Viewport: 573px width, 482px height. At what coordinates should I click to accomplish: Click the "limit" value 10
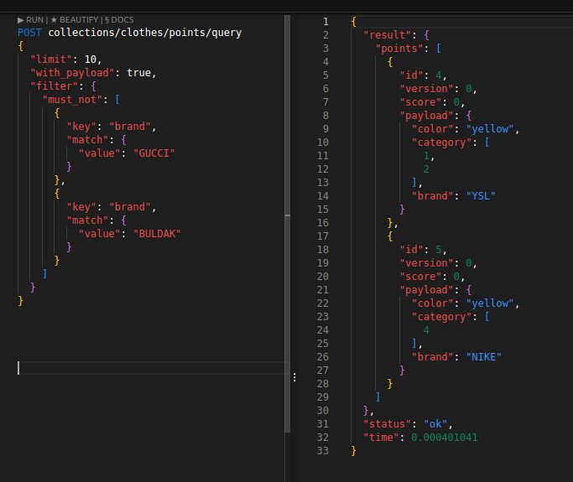91,60
